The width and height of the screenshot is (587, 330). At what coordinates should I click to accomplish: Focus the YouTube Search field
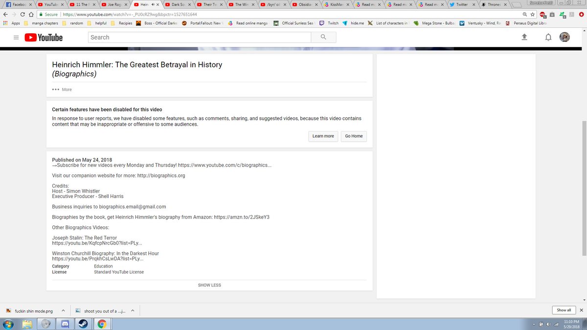point(199,37)
